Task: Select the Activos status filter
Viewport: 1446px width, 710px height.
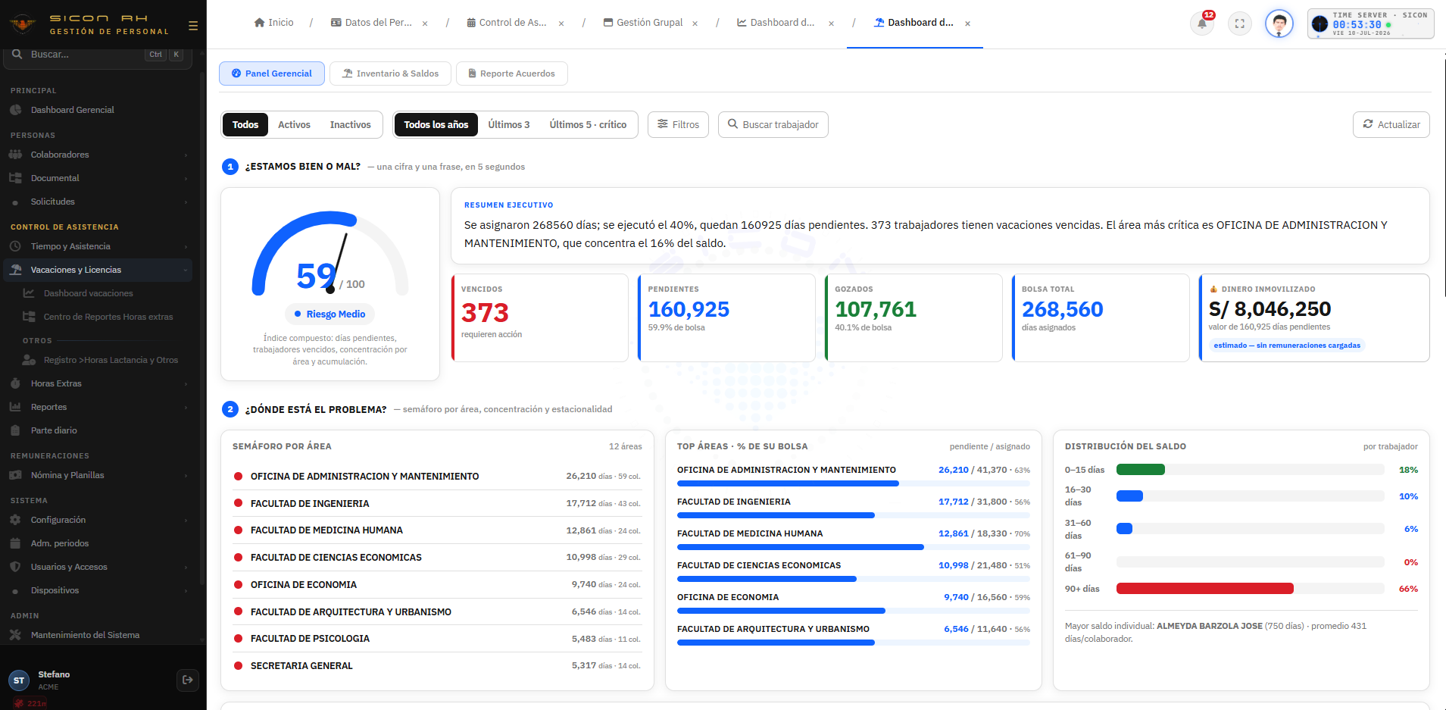Action: click(294, 125)
